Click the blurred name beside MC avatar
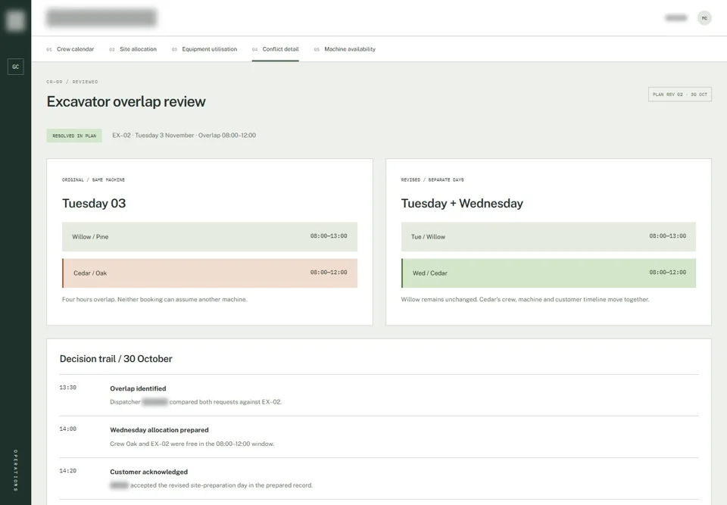This screenshot has height=505, width=727. (676, 18)
